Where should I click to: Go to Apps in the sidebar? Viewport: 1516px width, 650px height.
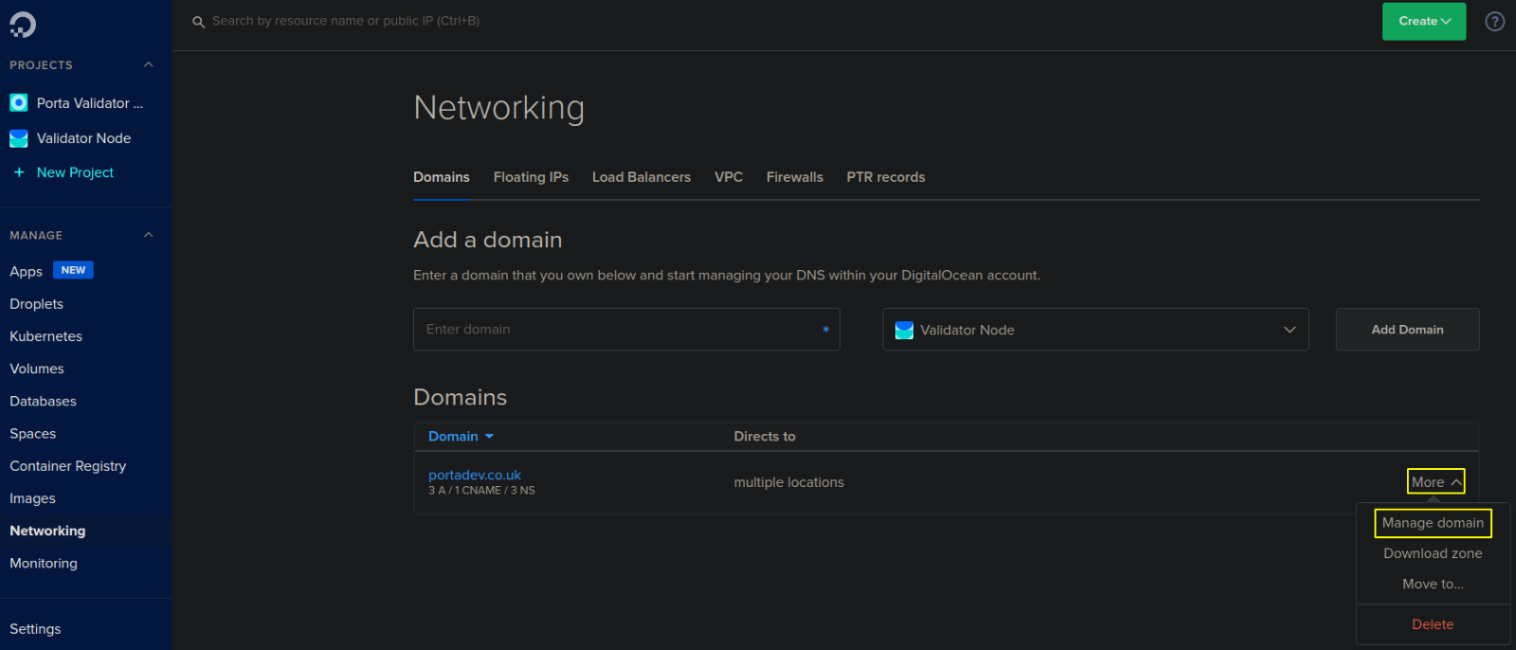pos(26,272)
